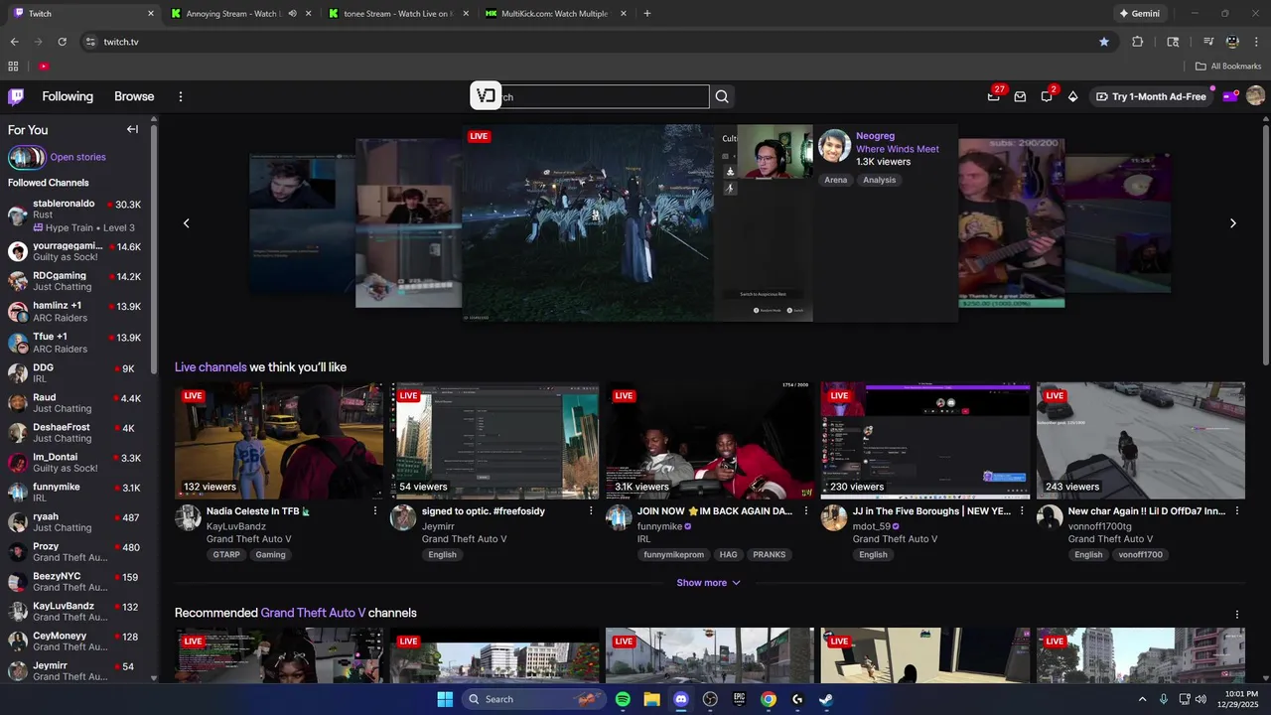This screenshot has width=1271, height=715.
Task: Open All Bookmarks folder
Action: (1228, 67)
